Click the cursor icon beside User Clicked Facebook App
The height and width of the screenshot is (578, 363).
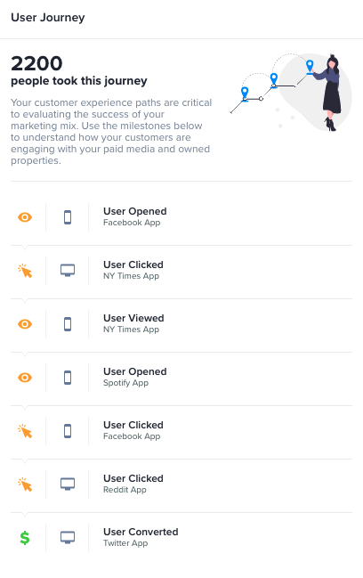coord(25,431)
